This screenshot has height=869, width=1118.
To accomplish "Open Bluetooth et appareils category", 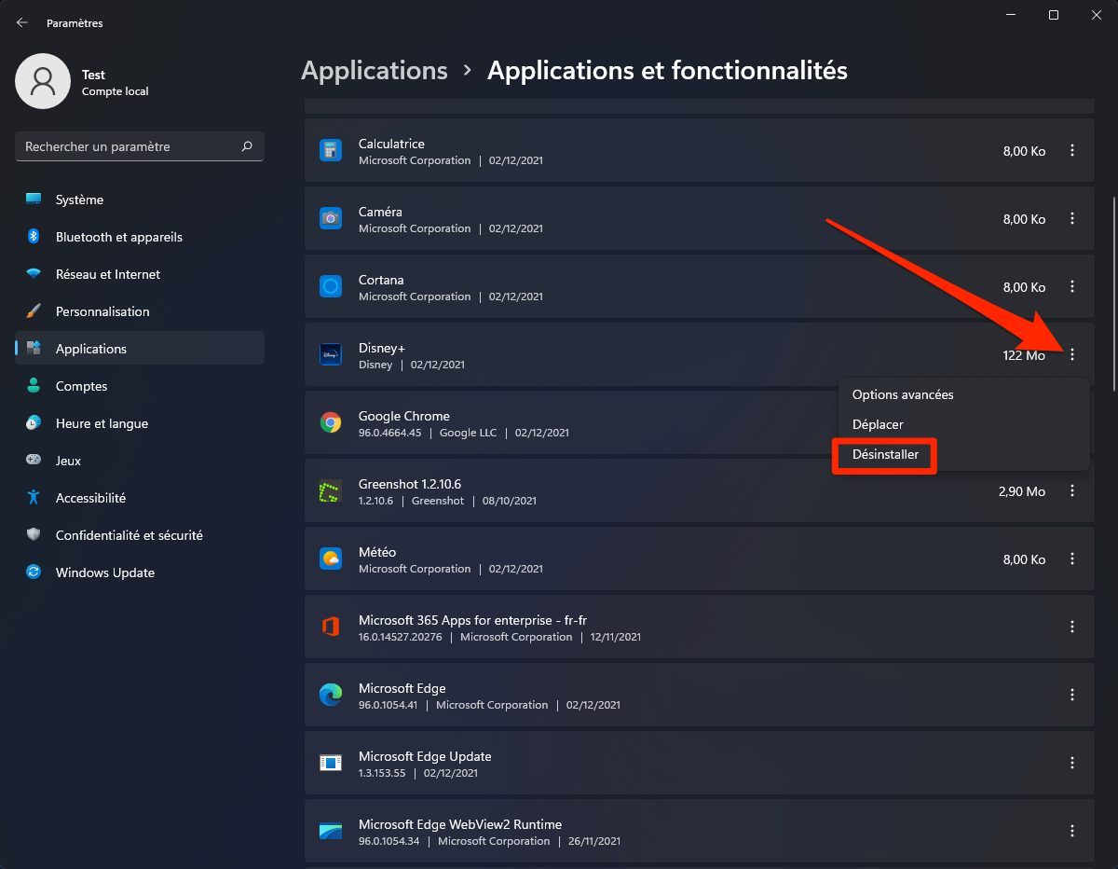I will (140, 237).
